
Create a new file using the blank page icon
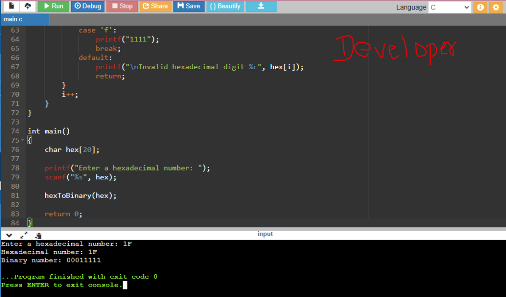point(11,6)
